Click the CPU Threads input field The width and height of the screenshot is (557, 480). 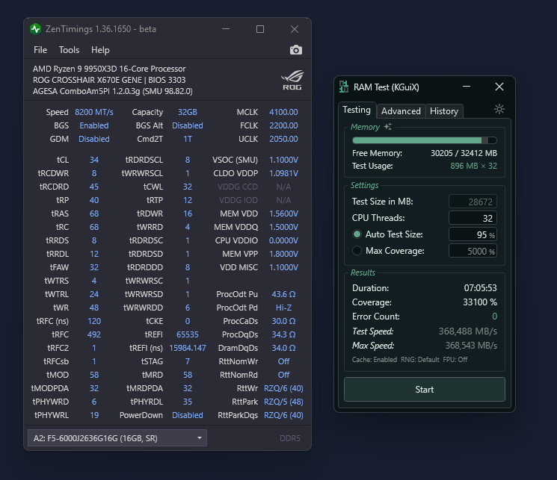click(x=473, y=218)
